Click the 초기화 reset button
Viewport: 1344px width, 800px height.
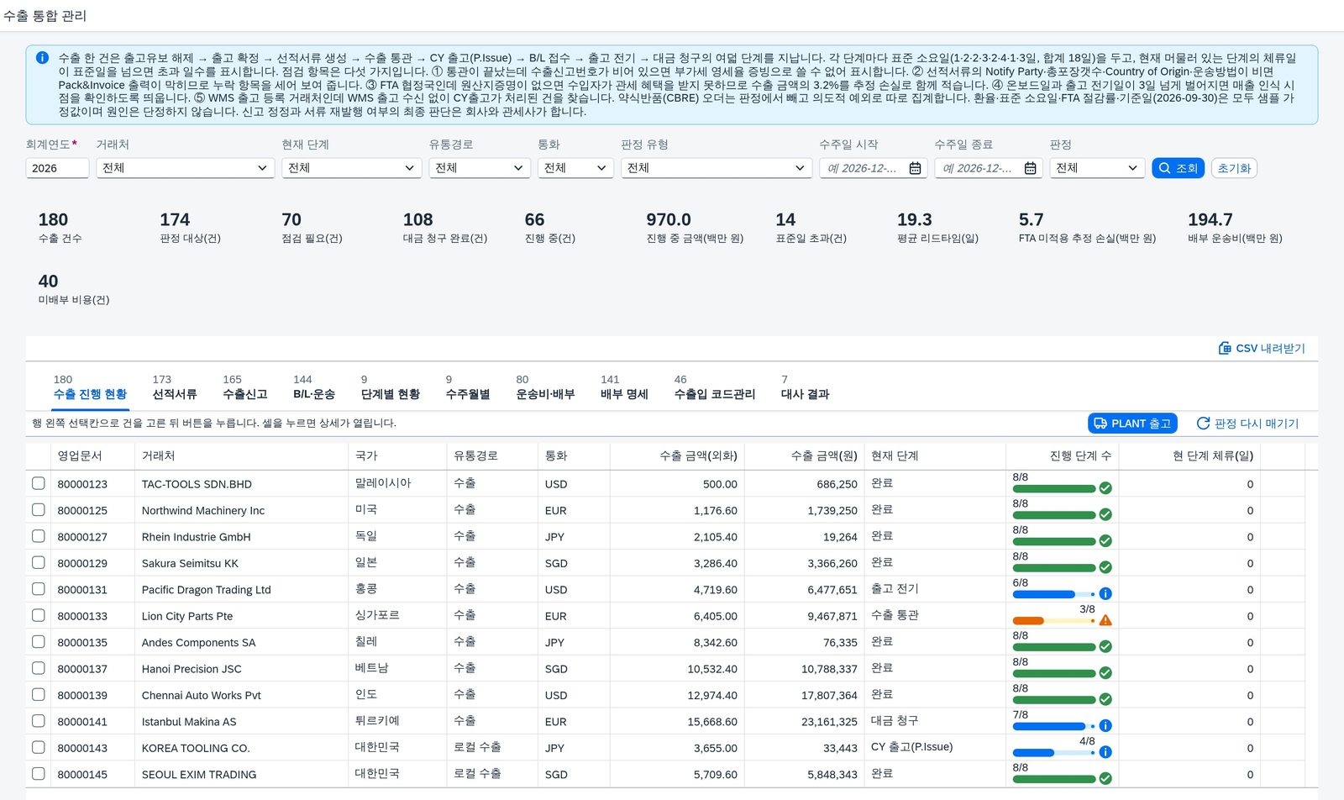tap(1234, 168)
